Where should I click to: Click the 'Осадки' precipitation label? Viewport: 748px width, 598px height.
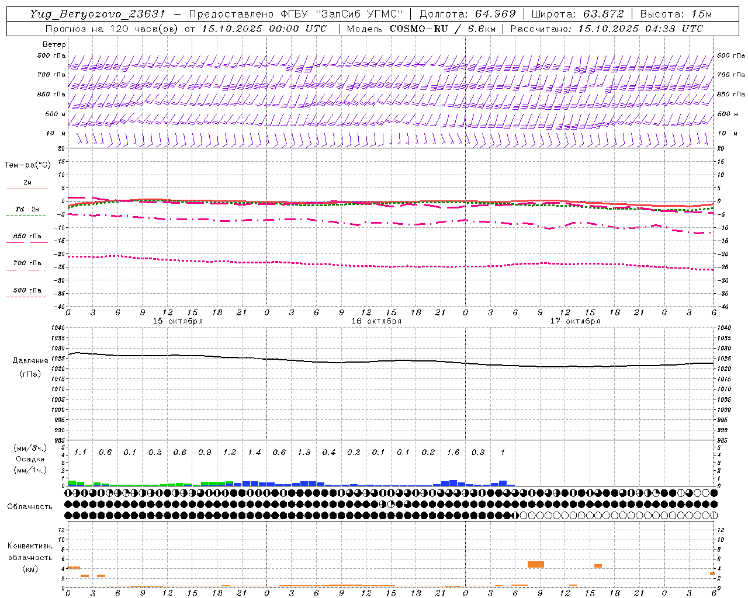pyautogui.click(x=30, y=459)
